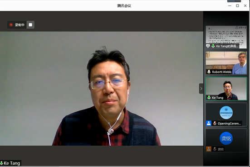
Task: Collapse the participant sidebar with chevron arrow
Action: tap(201, 89)
